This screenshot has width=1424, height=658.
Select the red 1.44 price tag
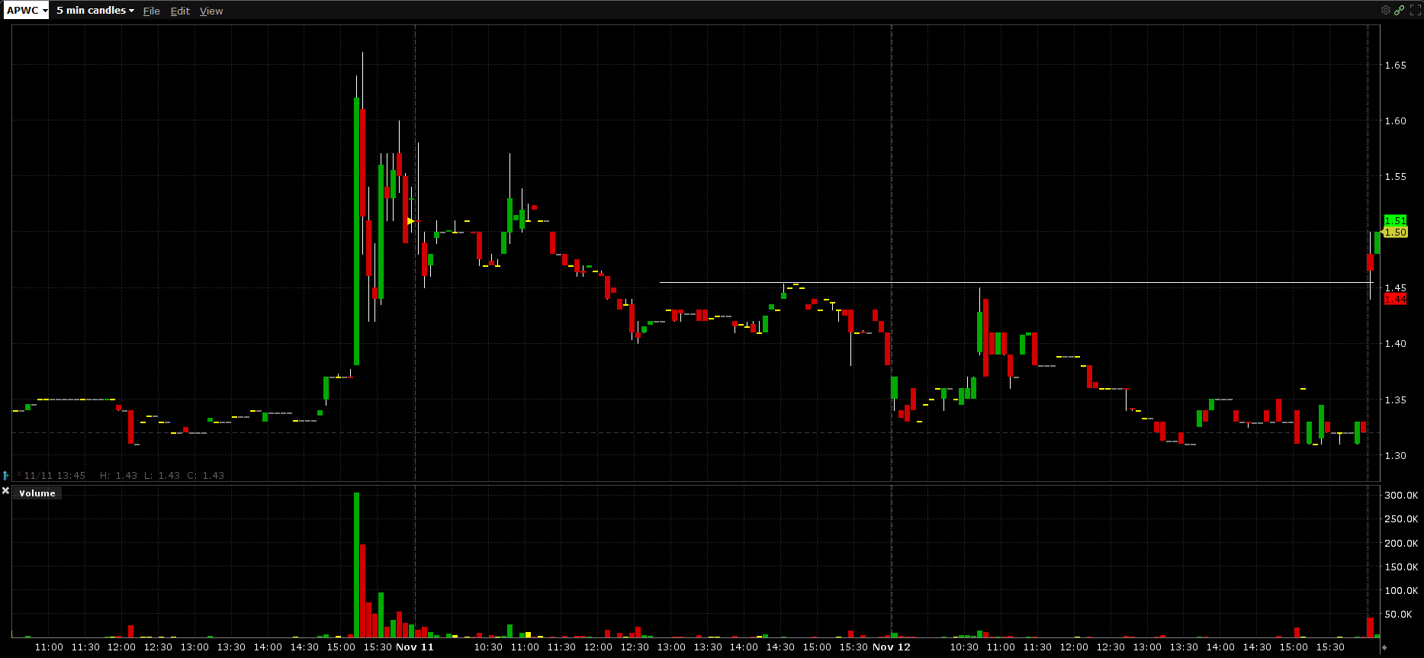pyautogui.click(x=1396, y=299)
